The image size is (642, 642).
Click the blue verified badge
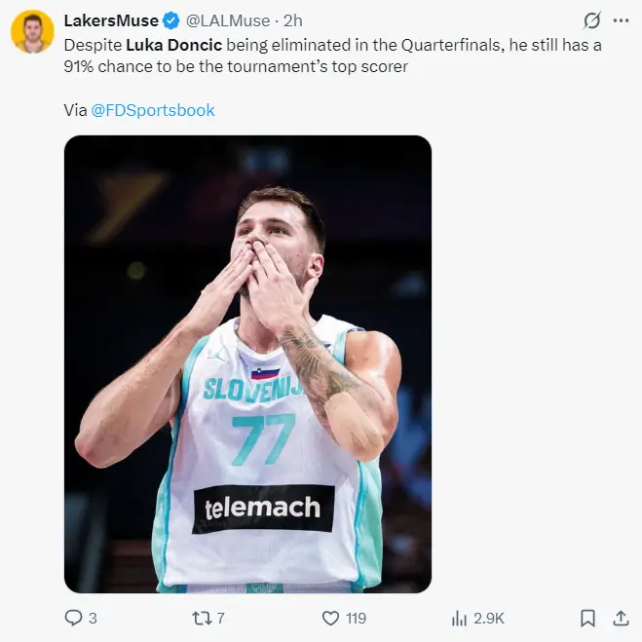pos(171,20)
